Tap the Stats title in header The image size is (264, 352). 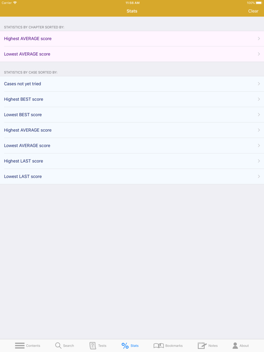(132, 11)
